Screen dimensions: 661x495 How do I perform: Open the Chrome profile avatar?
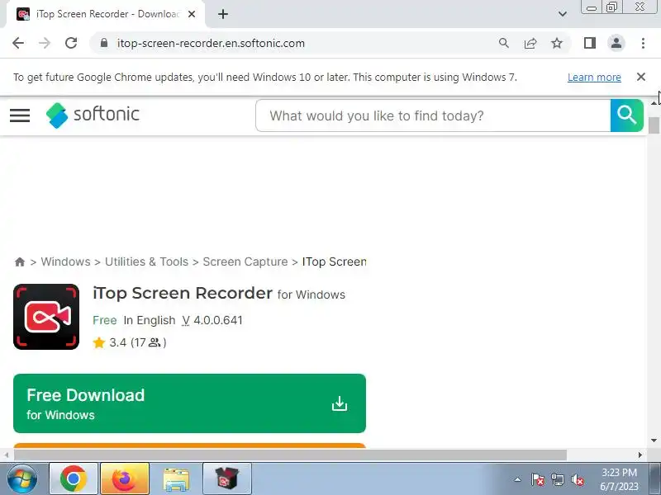(x=616, y=43)
